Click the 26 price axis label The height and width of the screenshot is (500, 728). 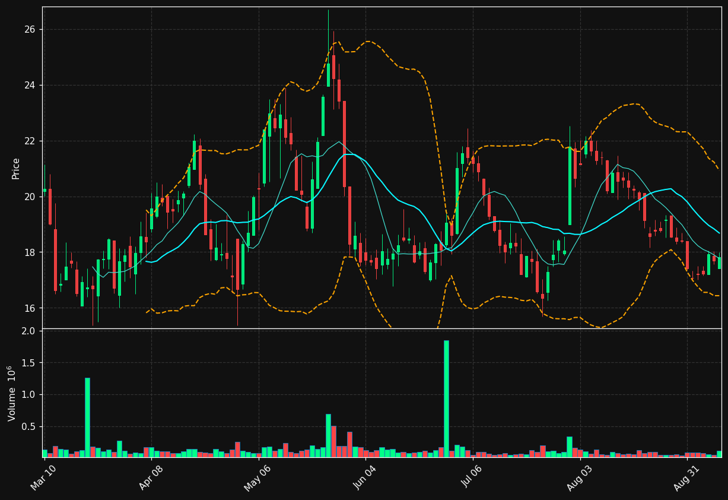click(x=30, y=30)
